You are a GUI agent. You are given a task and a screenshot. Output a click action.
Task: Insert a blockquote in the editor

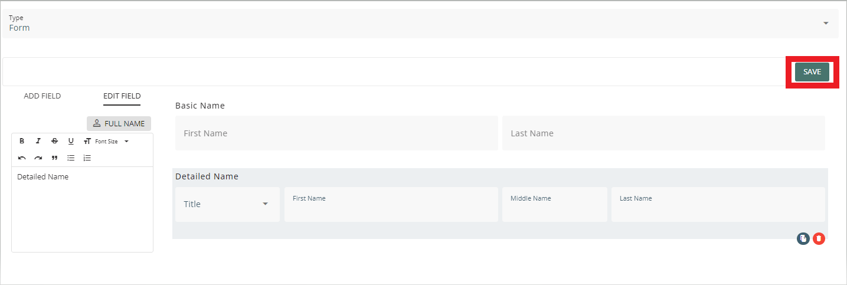54,158
